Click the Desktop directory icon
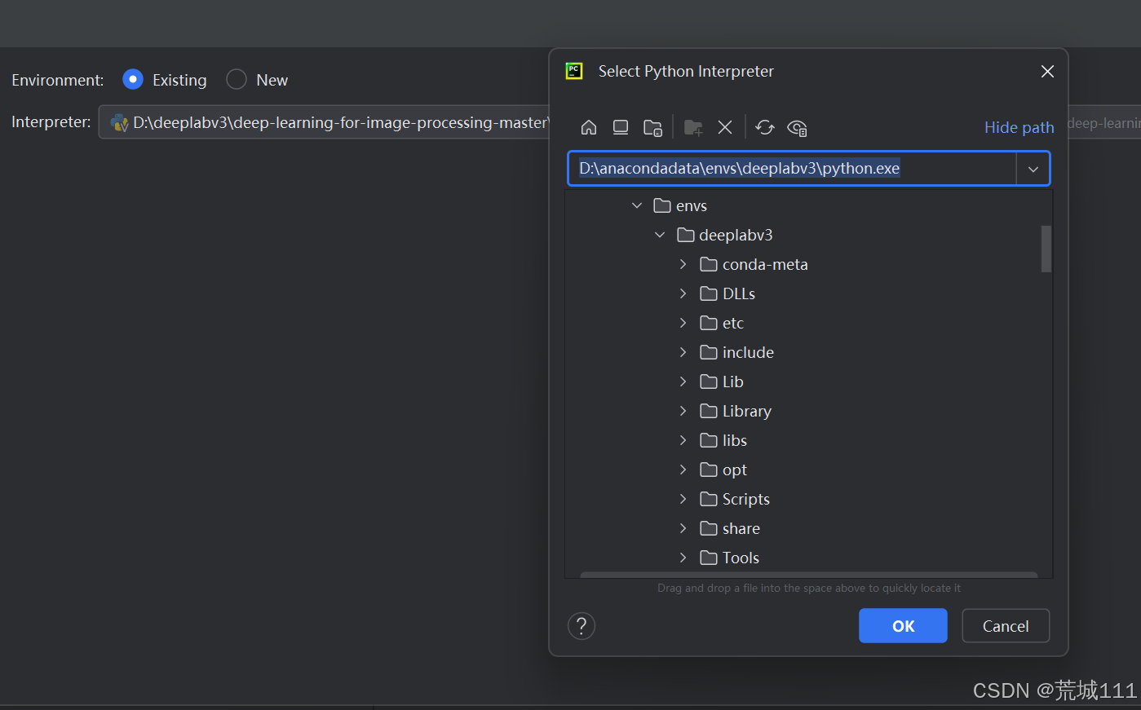 tap(620, 127)
